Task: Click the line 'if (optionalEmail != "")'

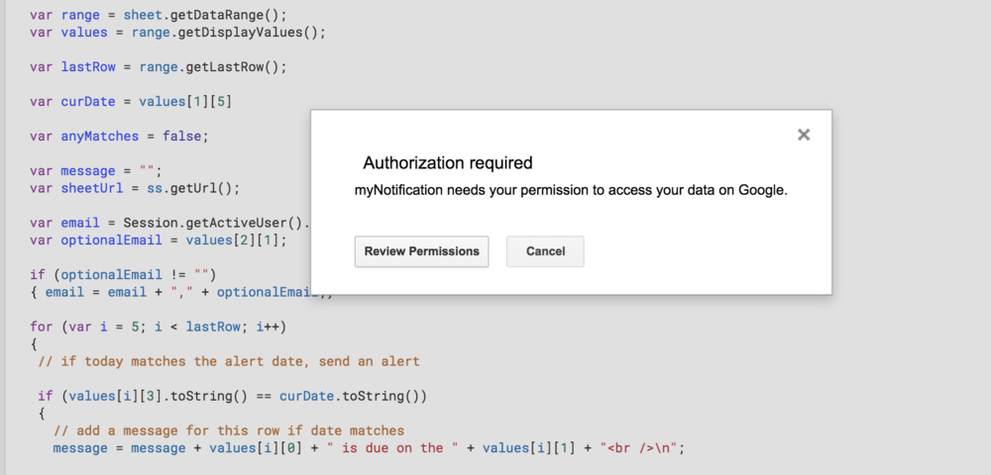Action: [x=123, y=275]
